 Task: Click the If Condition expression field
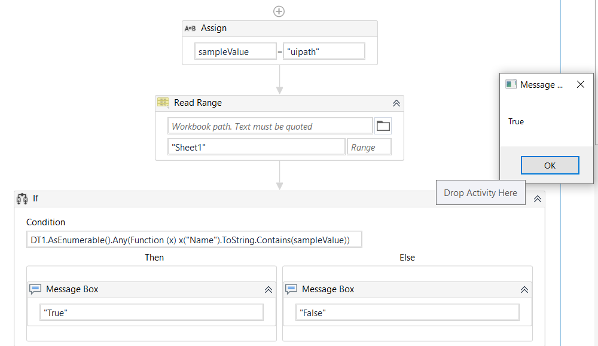pos(194,240)
